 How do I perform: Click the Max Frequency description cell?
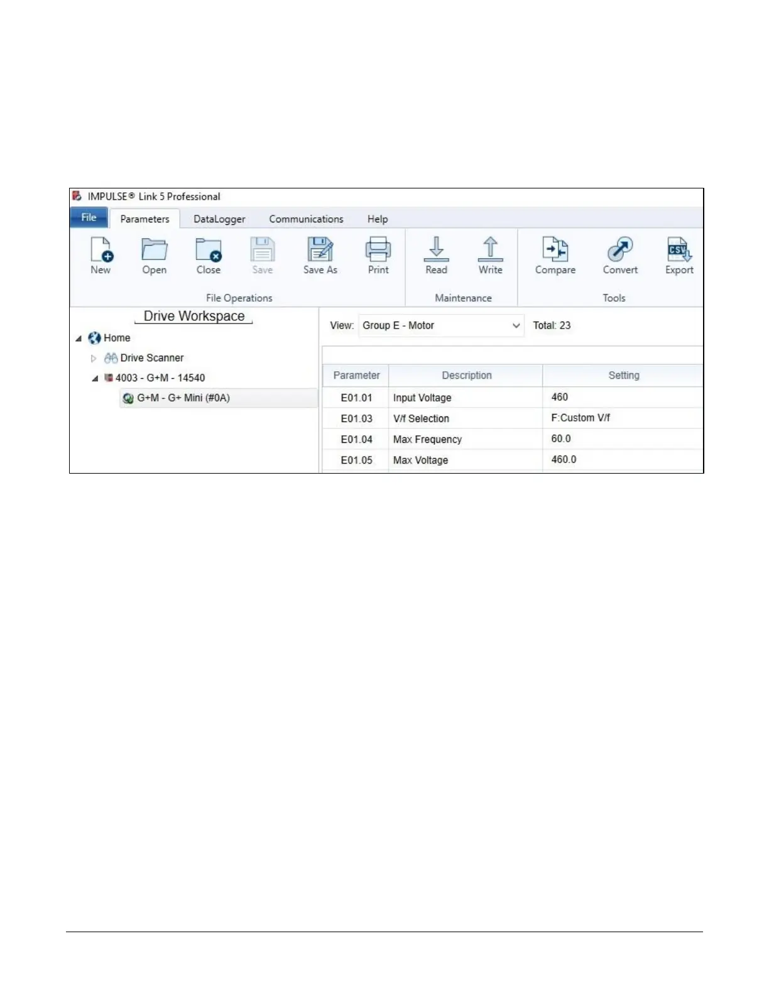[466, 439]
